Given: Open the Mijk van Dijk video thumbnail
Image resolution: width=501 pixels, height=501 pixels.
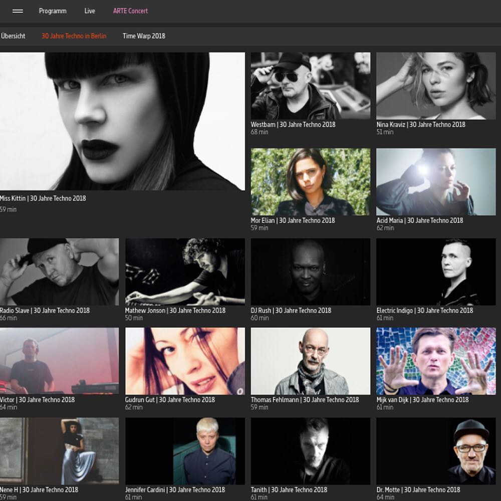Looking at the screenshot, I should tap(436, 361).
